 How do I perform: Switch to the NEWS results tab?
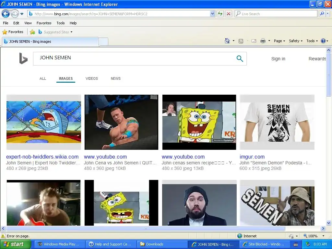(x=116, y=78)
